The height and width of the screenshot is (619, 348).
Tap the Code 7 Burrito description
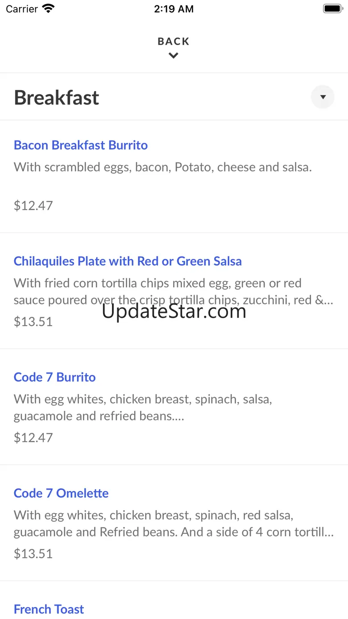143,407
